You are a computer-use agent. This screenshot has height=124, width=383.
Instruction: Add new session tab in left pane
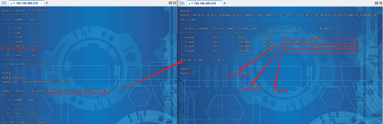tap(46, 3)
